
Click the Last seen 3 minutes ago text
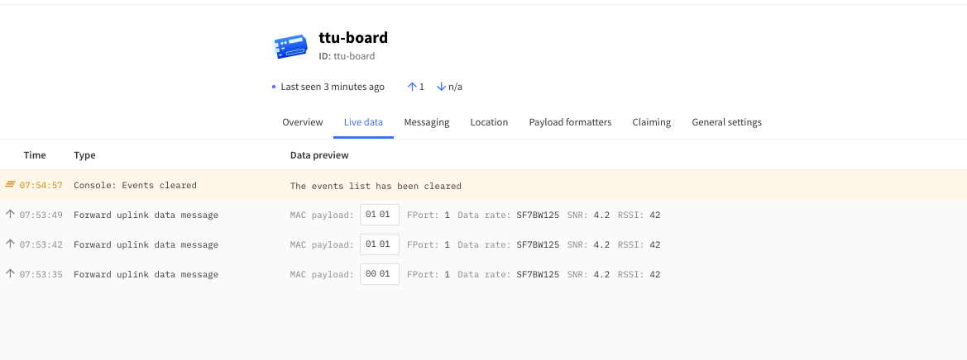[333, 87]
